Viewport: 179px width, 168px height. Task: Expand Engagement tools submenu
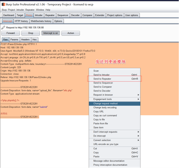(x=115, y=99)
